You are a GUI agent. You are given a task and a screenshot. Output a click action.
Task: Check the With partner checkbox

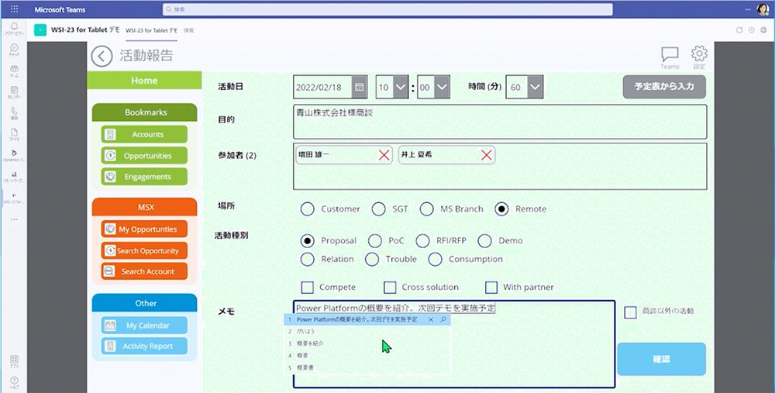491,288
